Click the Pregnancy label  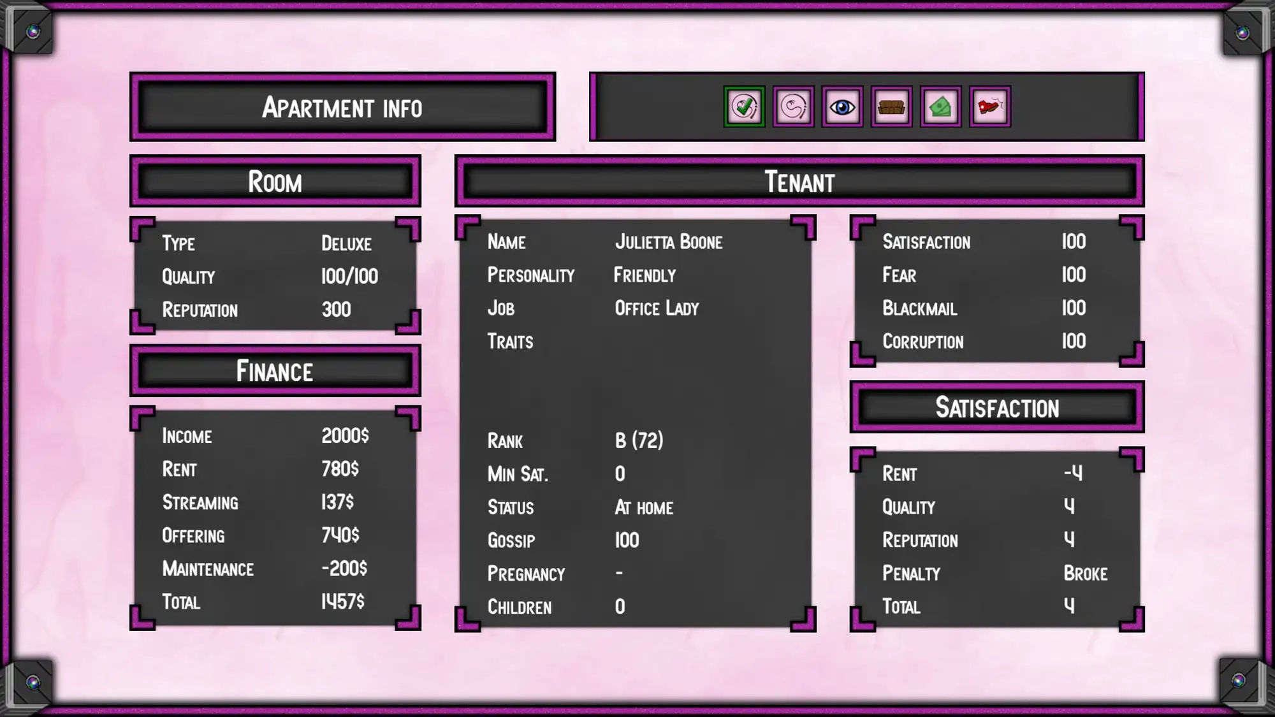click(x=526, y=574)
